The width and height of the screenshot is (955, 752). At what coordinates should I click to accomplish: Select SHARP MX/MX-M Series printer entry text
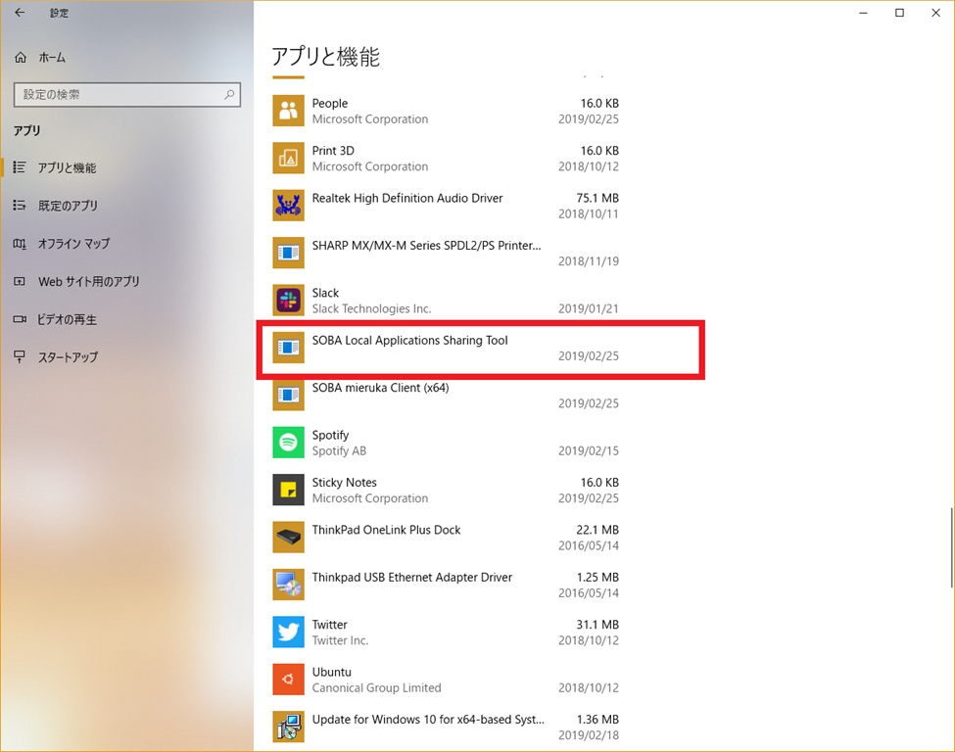[x=426, y=246]
